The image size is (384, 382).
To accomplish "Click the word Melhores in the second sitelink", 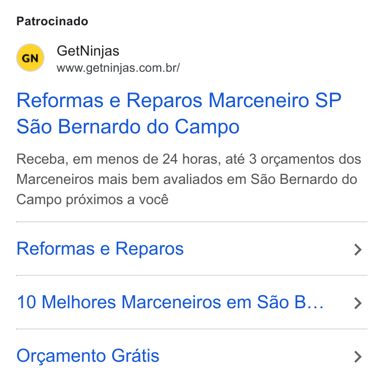I will click(79, 302).
